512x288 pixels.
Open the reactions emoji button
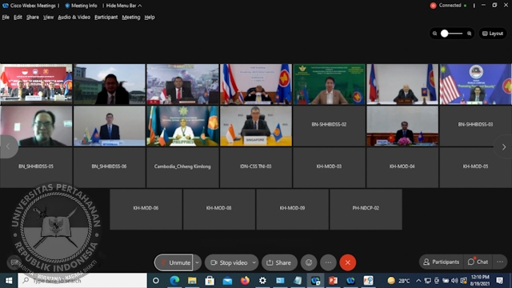309,262
